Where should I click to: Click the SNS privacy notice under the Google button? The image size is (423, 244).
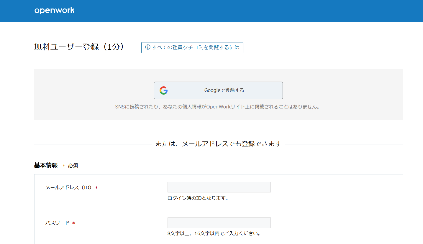tap(218, 107)
